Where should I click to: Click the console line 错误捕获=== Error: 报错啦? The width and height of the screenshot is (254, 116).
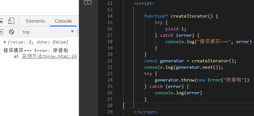(36, 50)
